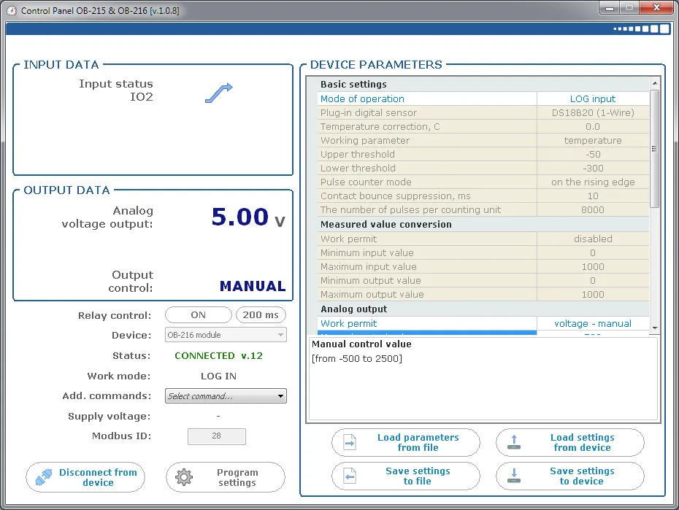Click the voltage - manual value cell
Viewport: 679px width, 510px height.
pos(592,323)
